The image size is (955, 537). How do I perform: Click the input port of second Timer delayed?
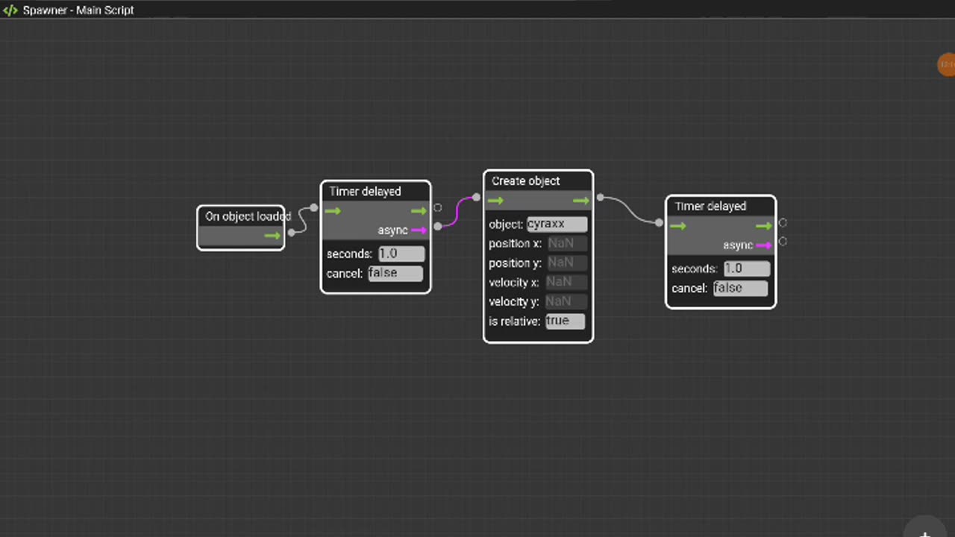(659, 222)
